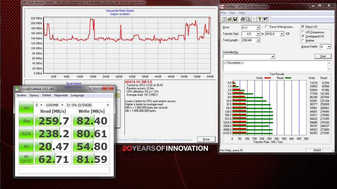Uncheck the Direct I/O checkbox
Image resolution: width=337 pixels, height=189 pixels.
point(302,27)
